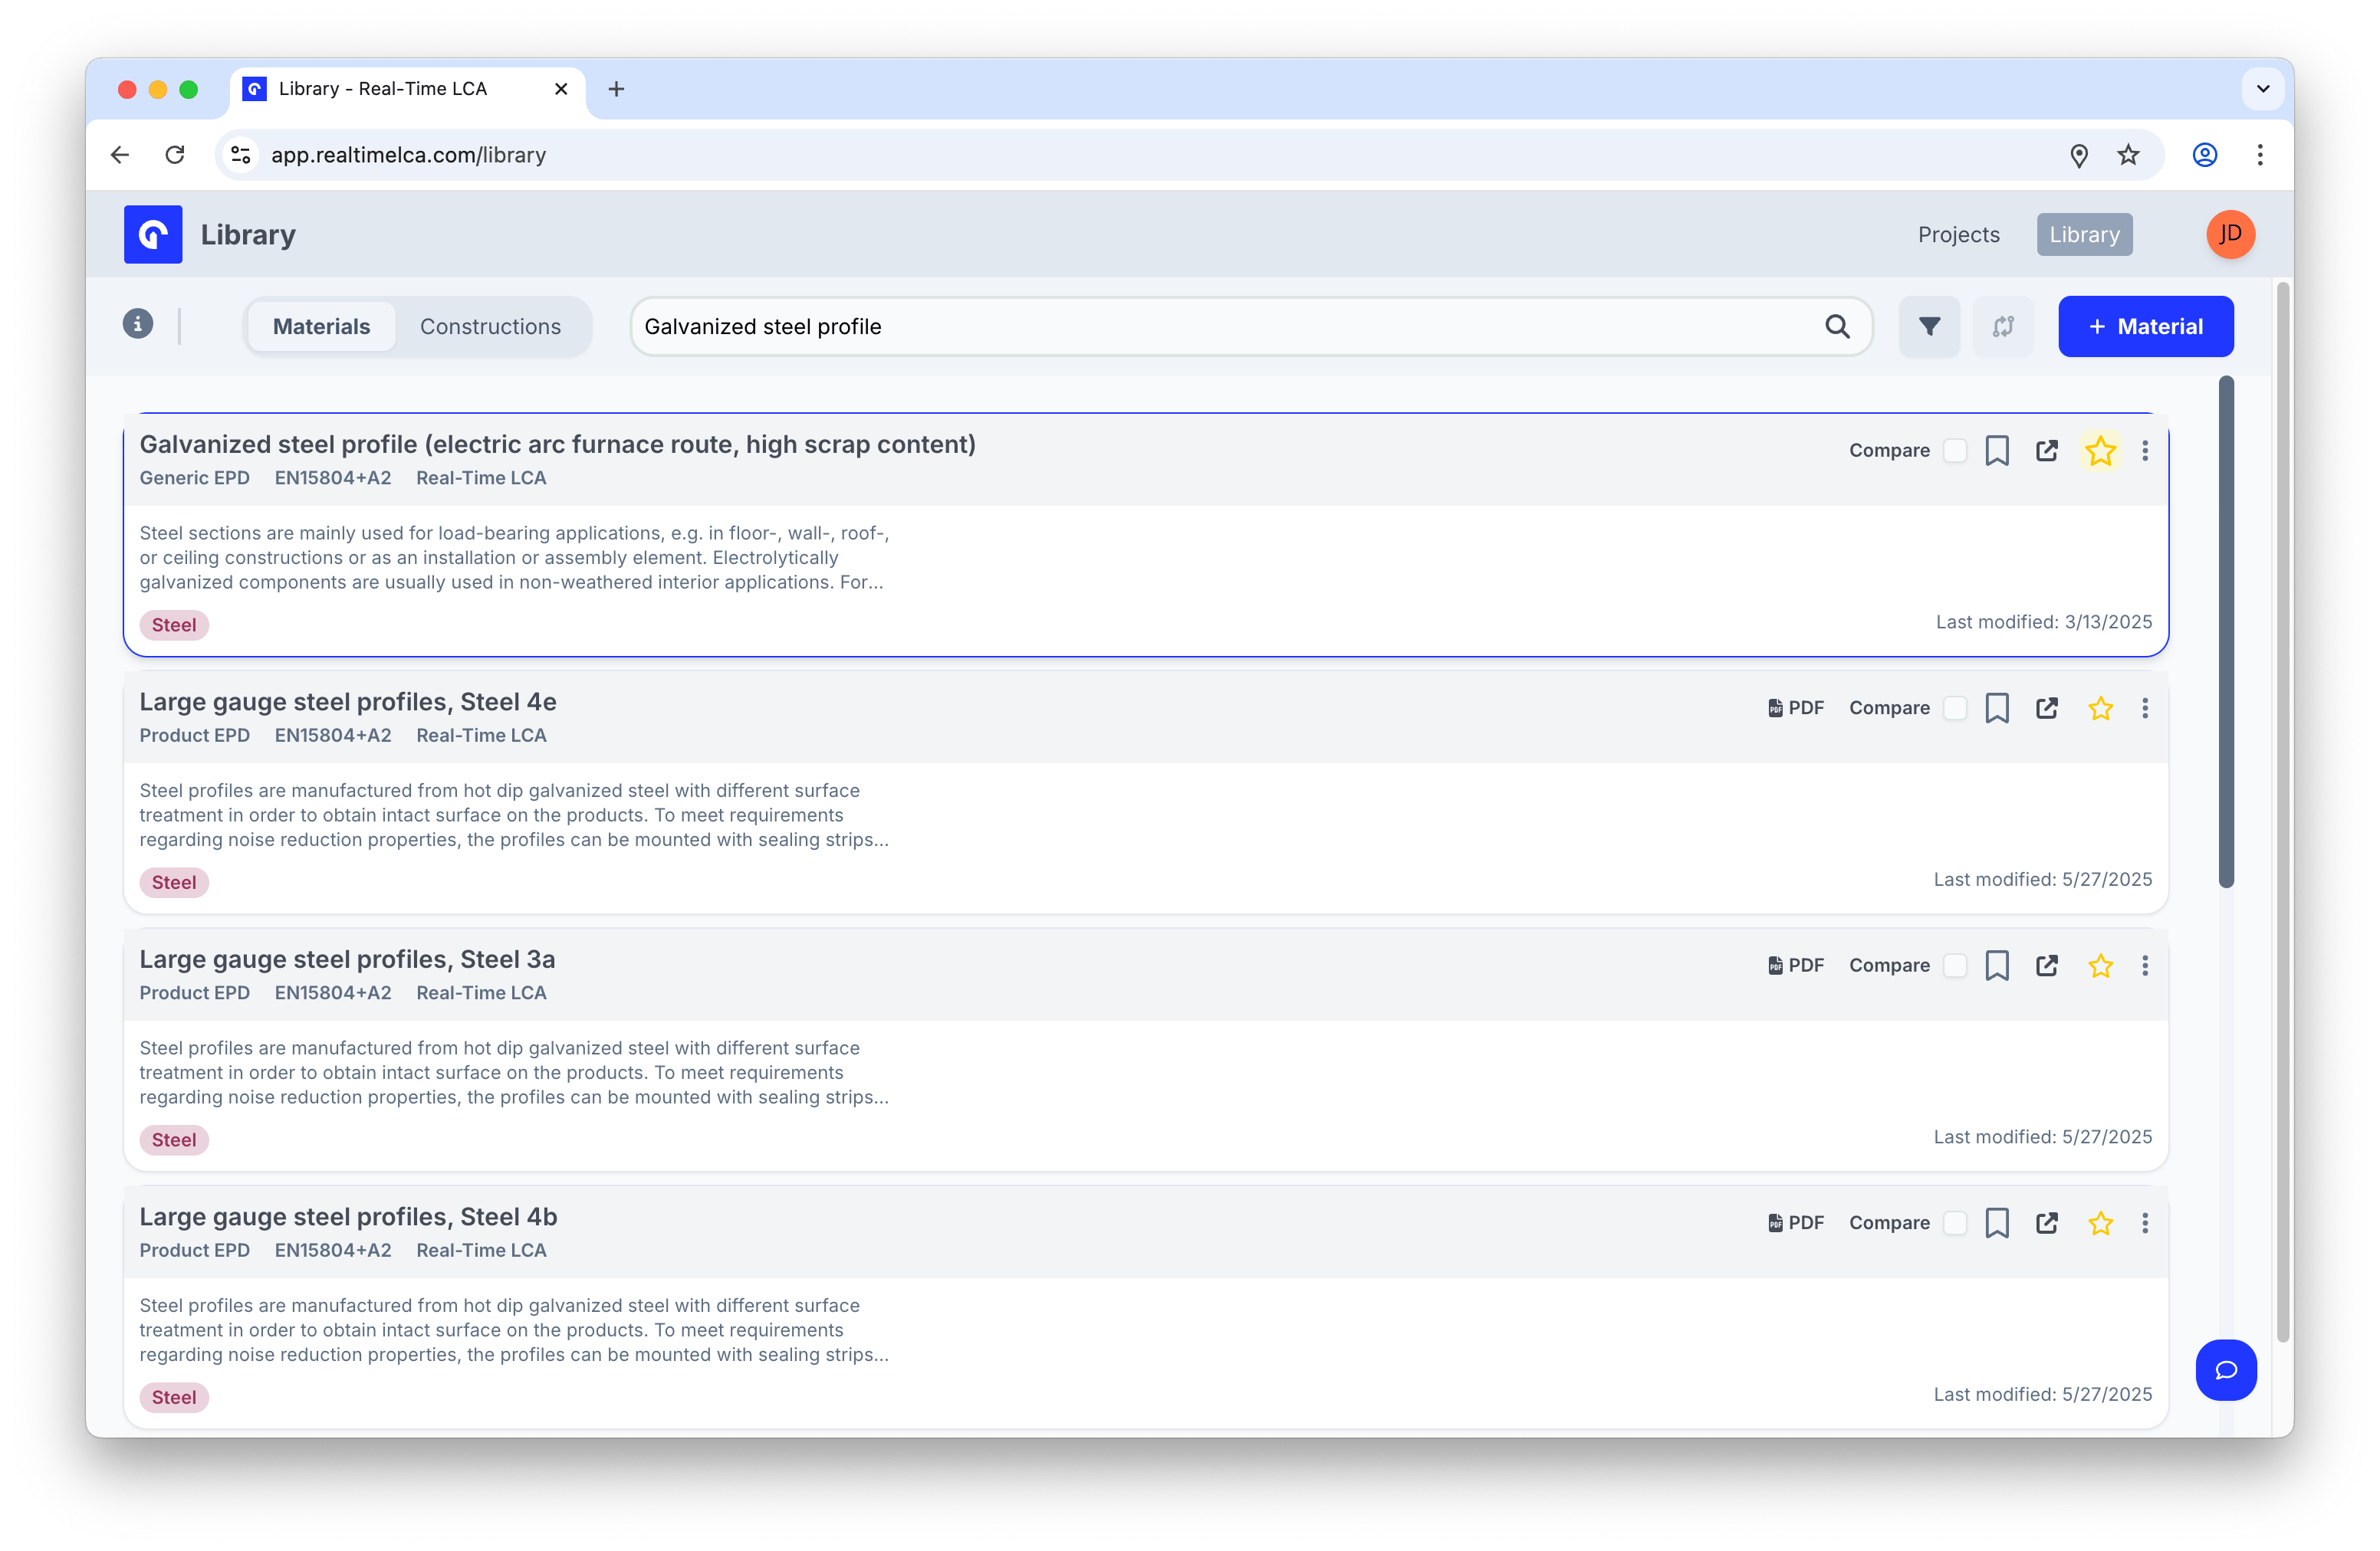The height and width of the screenshot is (1551, 2380).
Task: Click the page's outer scrollbar
Action: [2283, 812]
